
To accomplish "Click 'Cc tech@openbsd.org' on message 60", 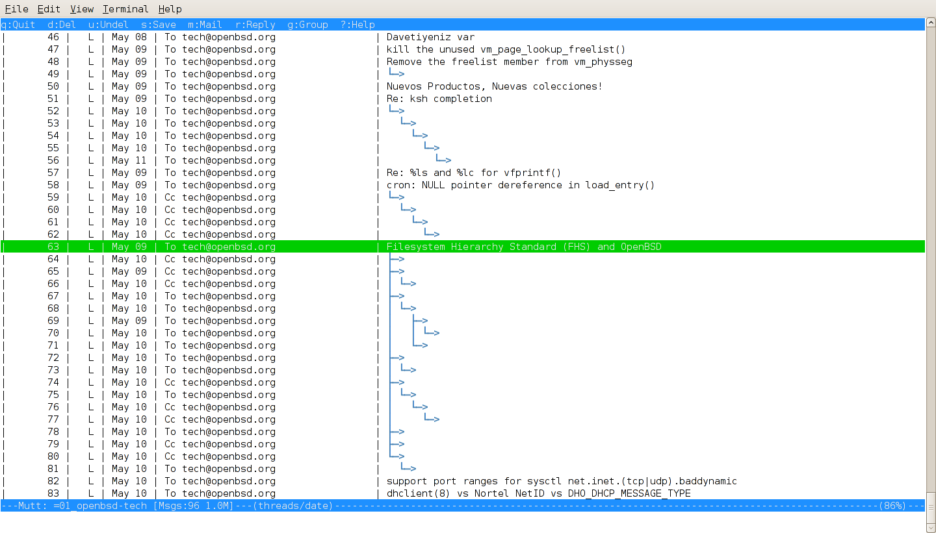I will (x=220, y=210).
